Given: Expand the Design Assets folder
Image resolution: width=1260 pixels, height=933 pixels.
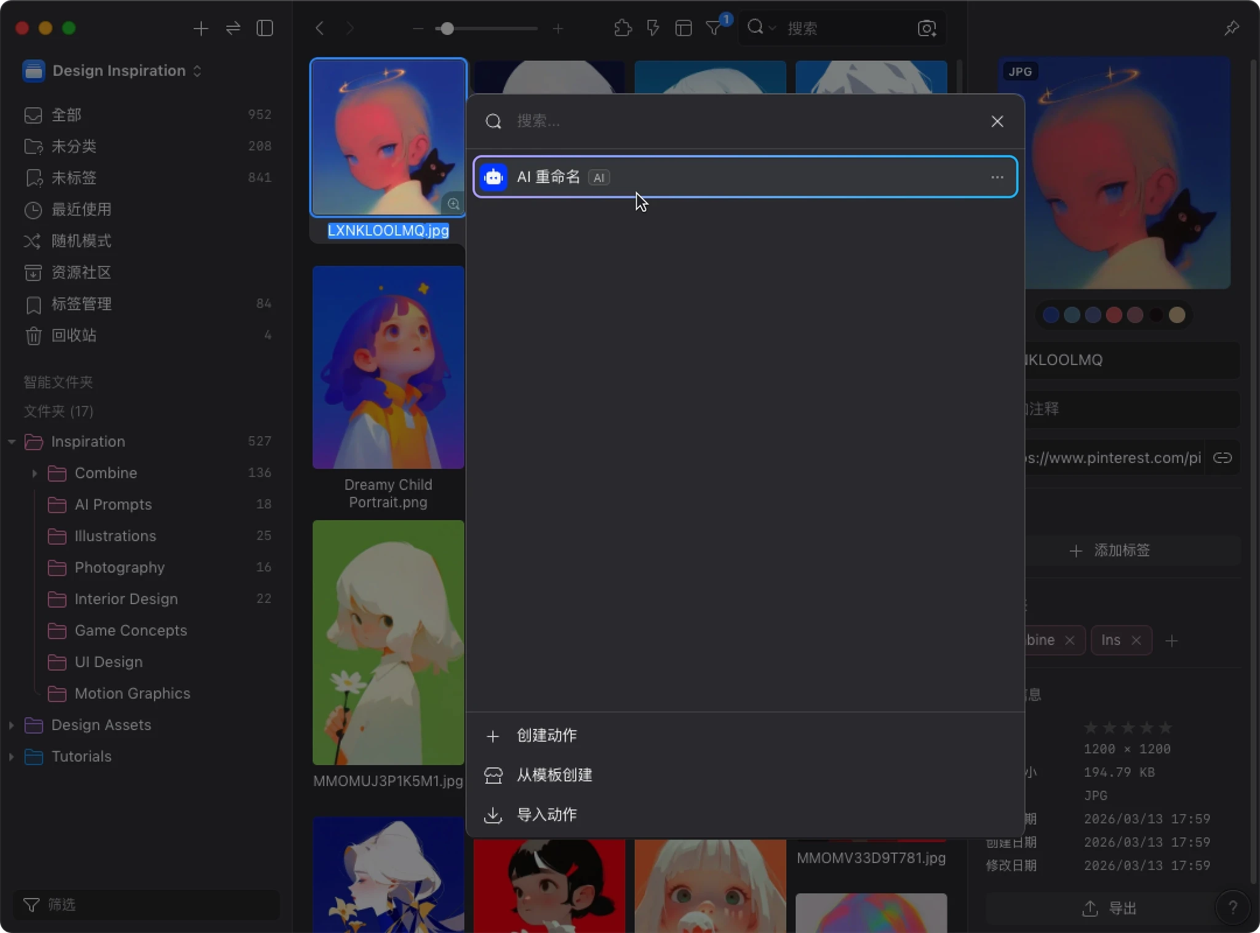Looking at the screenshot, I should click(x=11, y=725).
